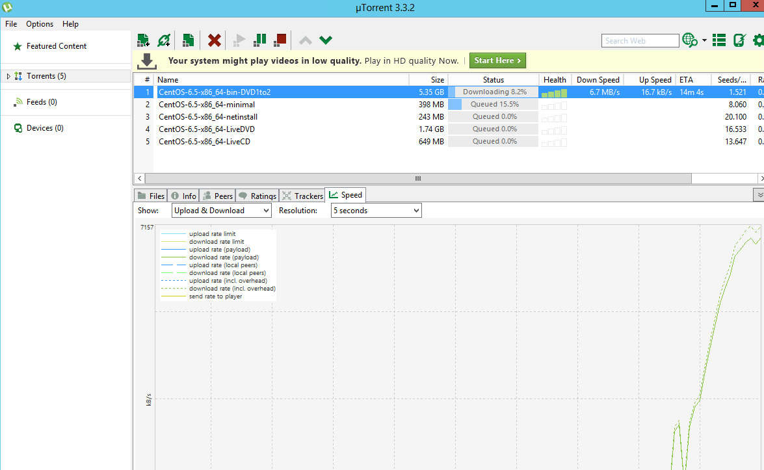The width and height of the screenshot is (764, 470).
Task: Click the health bars of minimal torrent
Action: (x=554, y=105)
